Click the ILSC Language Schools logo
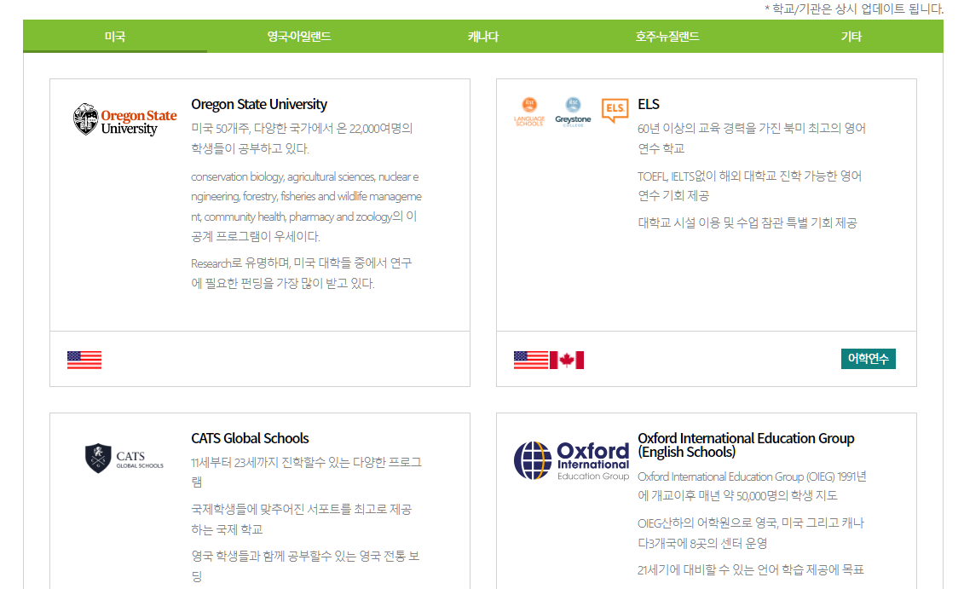The height and width of the screenshot is (589, 964). [529, 112]
